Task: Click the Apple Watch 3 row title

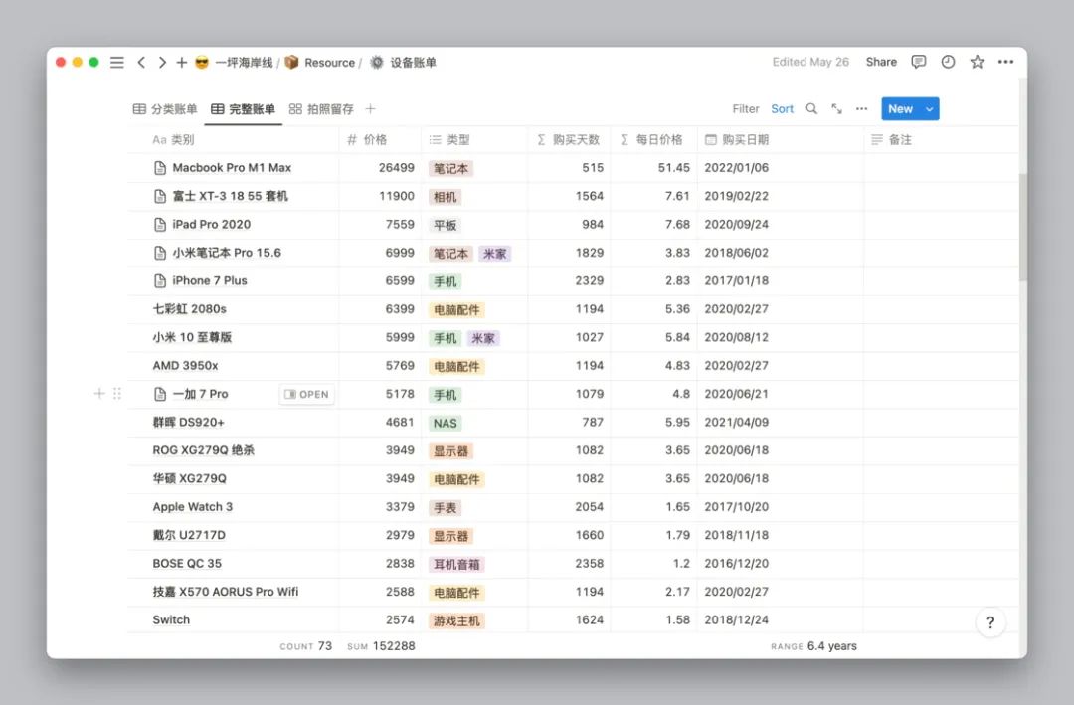Action: 193,507
